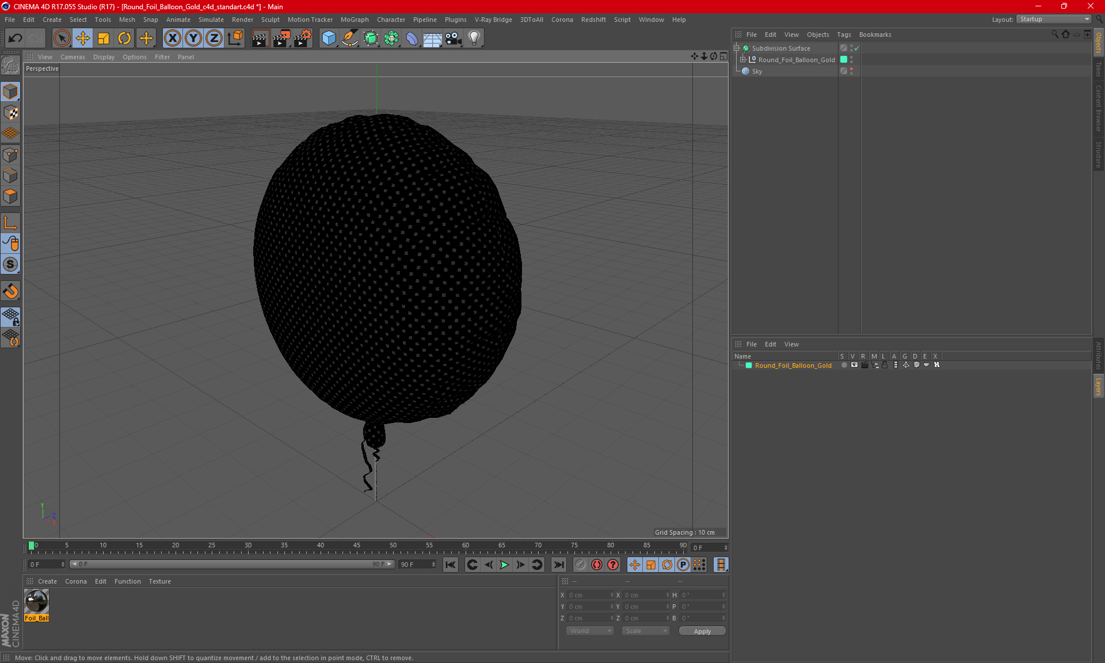Screen dimensions: 1105x663
Task: Go to end of animation
Action: pyautogui.click(x=558, y=565)
